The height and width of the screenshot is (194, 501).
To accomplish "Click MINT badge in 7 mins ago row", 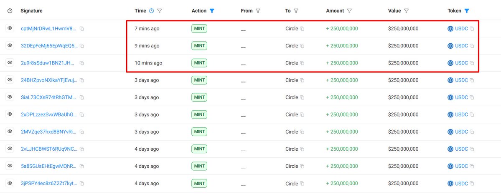I will (x=199, y=29).
